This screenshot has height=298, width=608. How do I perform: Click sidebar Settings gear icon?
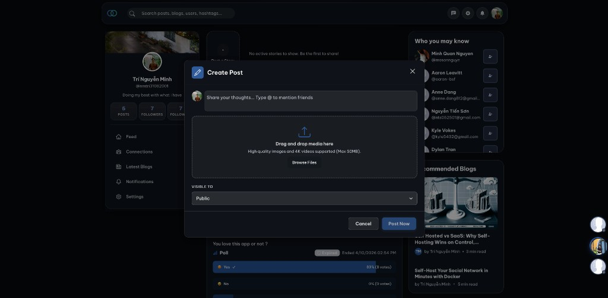pyautogui.click(x=119, y=197)
